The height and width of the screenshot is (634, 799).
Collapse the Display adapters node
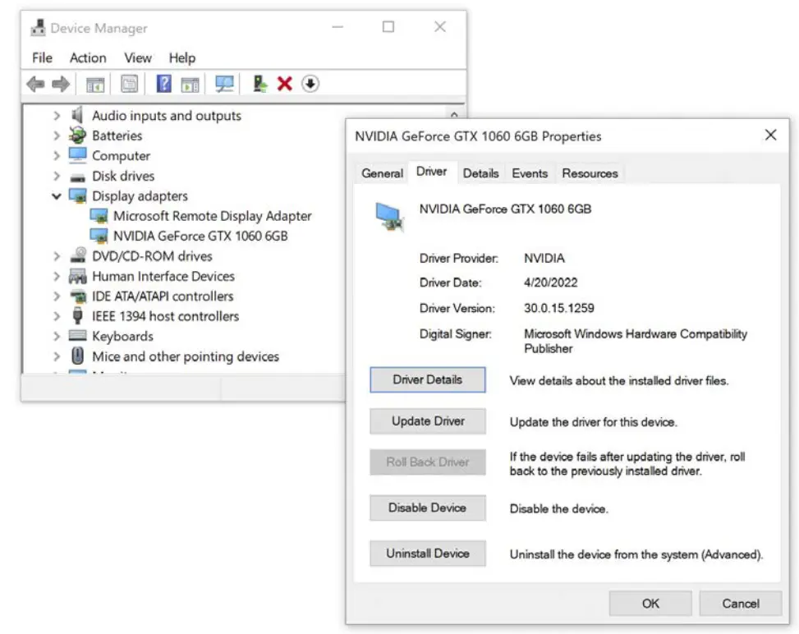pos(57,196)
